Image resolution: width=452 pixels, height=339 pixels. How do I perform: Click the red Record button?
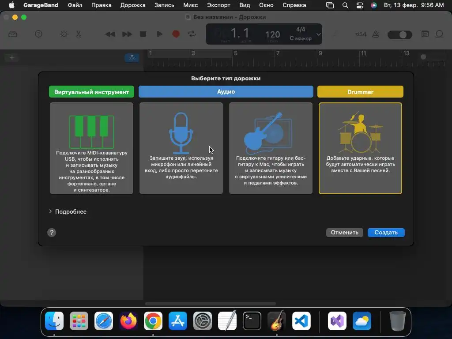point(176,34)
